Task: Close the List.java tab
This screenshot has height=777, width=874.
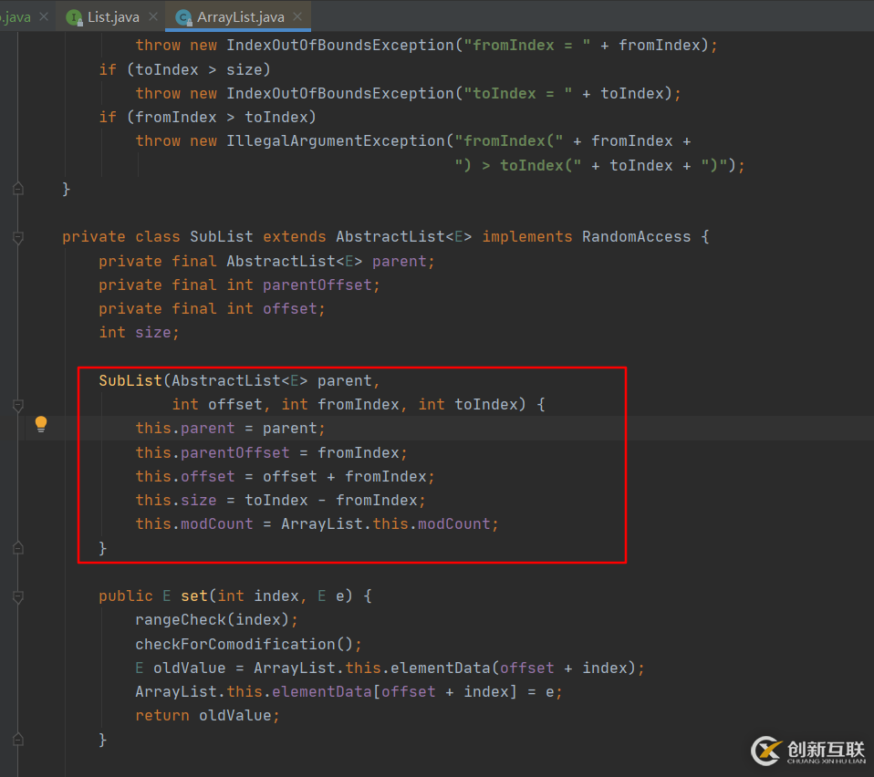Action: coord(153,16)
